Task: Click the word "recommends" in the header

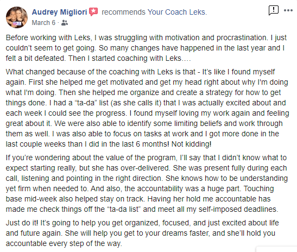Action: pyautogui.click(x=123, y=12)
